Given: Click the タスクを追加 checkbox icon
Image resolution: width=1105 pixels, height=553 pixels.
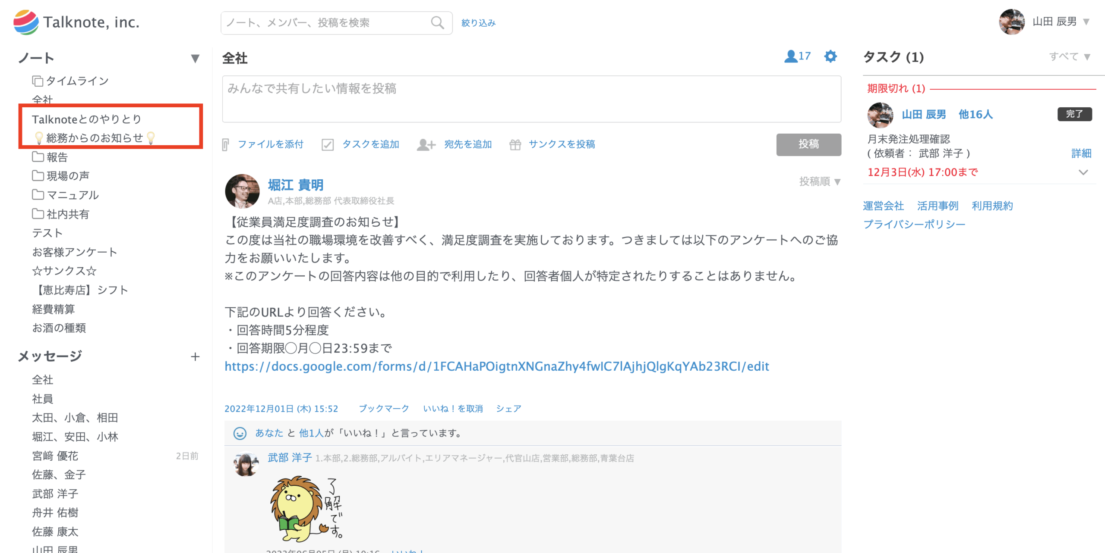Looking at the screenshot, I should (x=328, y=144).
